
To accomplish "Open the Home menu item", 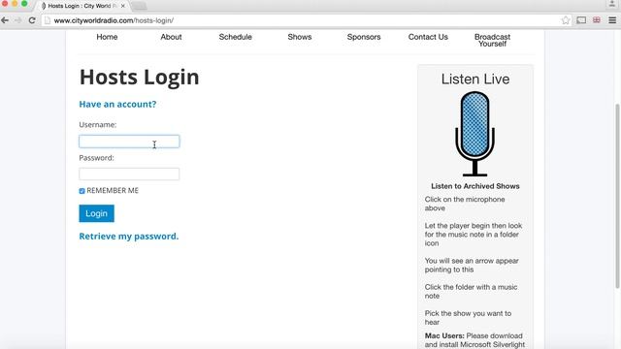I will (x=107, y=37).
